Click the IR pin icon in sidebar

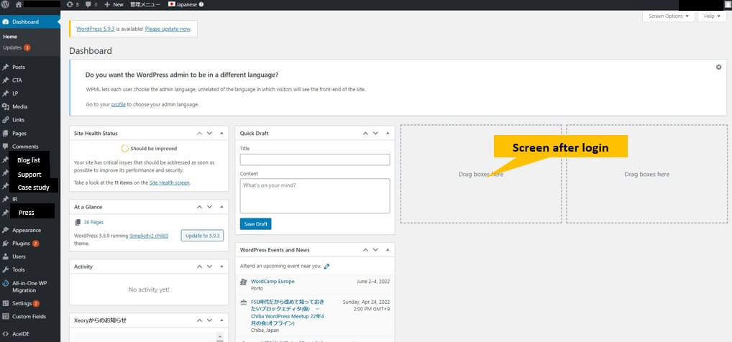6,199
